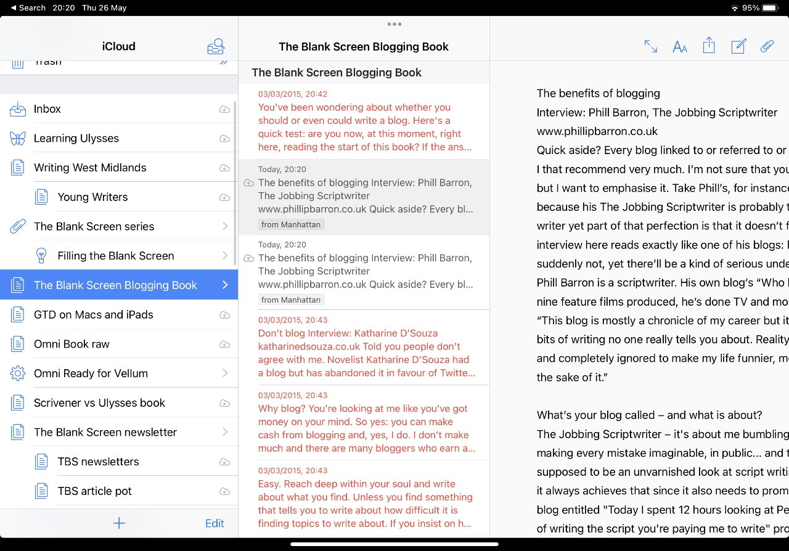The width and height of the screenshot is (789, 551).
Task: Expand The Blank Screen newsletter chevron
Action: click(225, 432)
